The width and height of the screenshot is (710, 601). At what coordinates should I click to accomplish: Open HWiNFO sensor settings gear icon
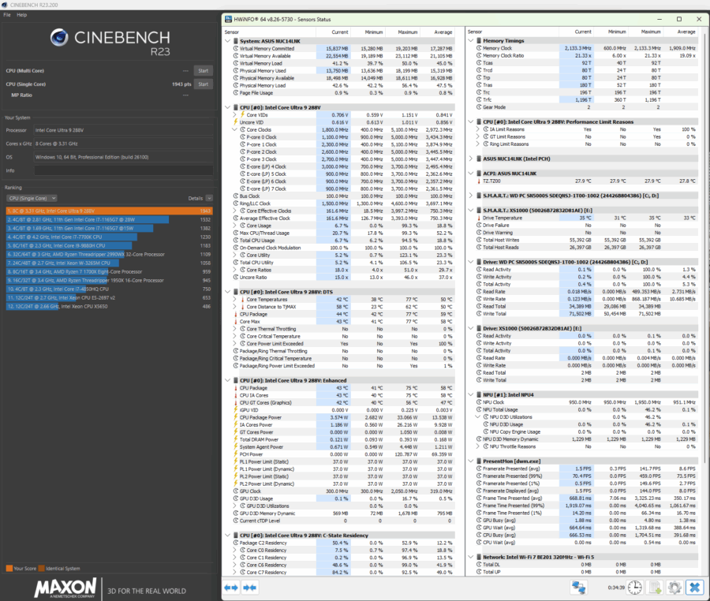coord(674,588)
